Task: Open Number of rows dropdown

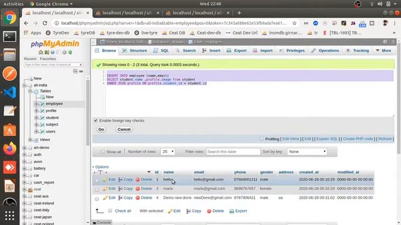Action: [168, 151]
